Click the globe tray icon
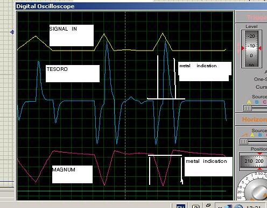The image size is (267, 208). coord(238,206)
